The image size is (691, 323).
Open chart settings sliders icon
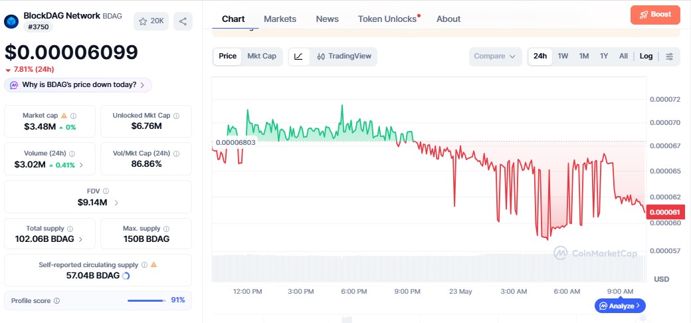[670, 56]
